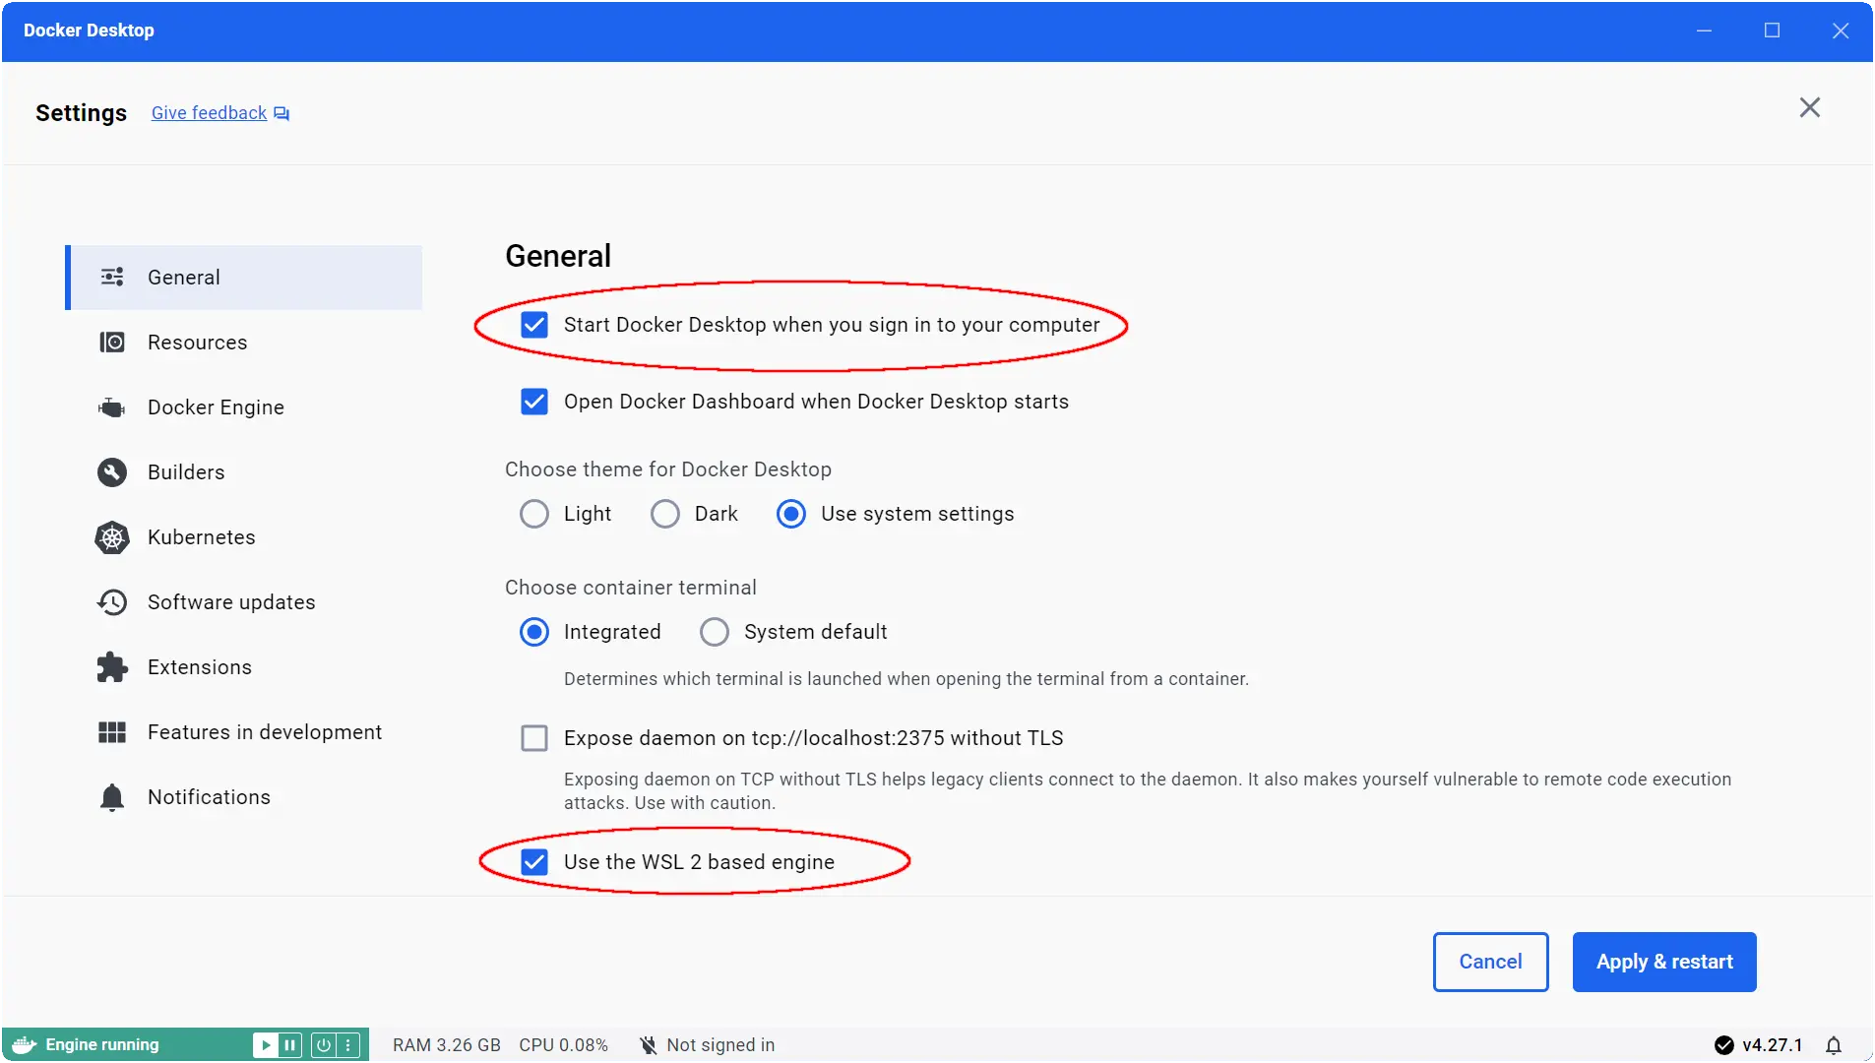Viewport: 1875px width, 1063px height.
Task: Toggle Use the WSL 2 based engine
Action: pos(533,862)
